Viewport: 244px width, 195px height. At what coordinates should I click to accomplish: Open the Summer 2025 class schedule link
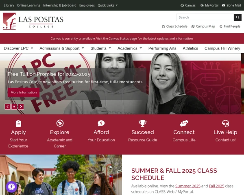tap(187, 186)
